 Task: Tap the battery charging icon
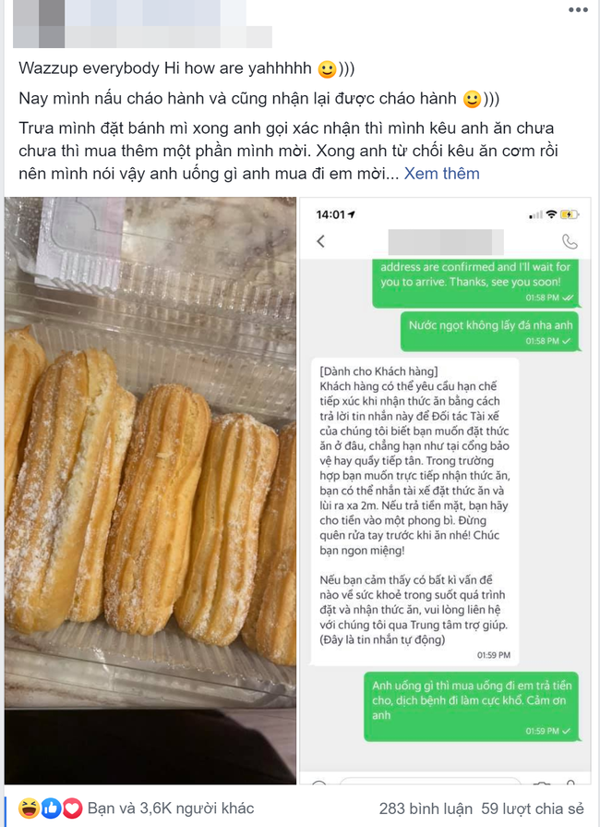[x=570, y=214]
